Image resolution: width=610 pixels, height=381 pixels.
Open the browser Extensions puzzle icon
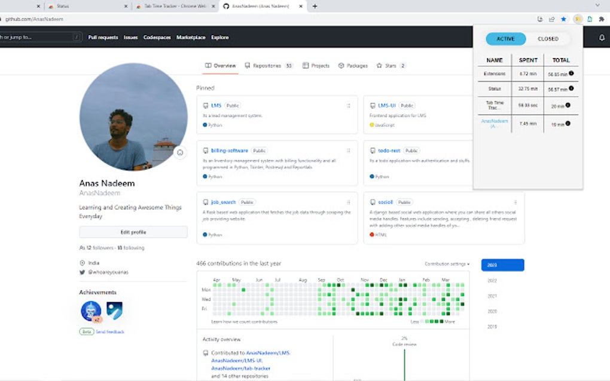601,19
